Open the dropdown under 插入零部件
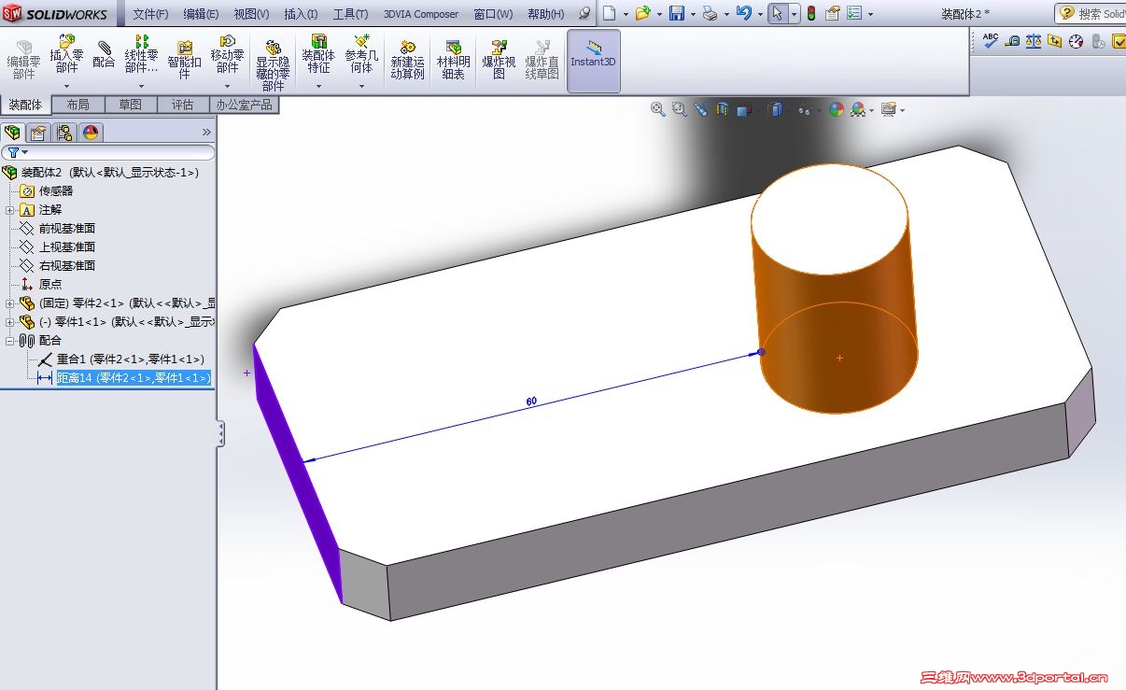 (67, 86)
